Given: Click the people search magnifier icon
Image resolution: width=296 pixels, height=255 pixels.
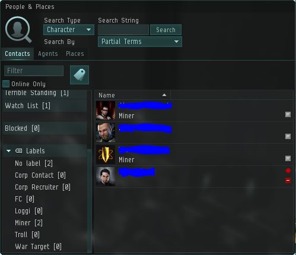Looking at the screenshot, I should point(18,30).
